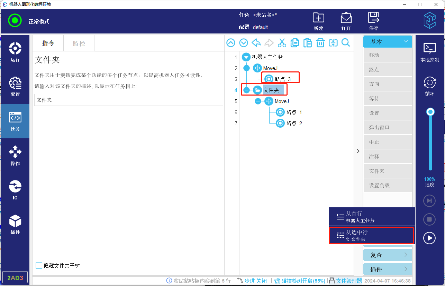Click the folder description input field
445x286 pixels.
[128, 100]
